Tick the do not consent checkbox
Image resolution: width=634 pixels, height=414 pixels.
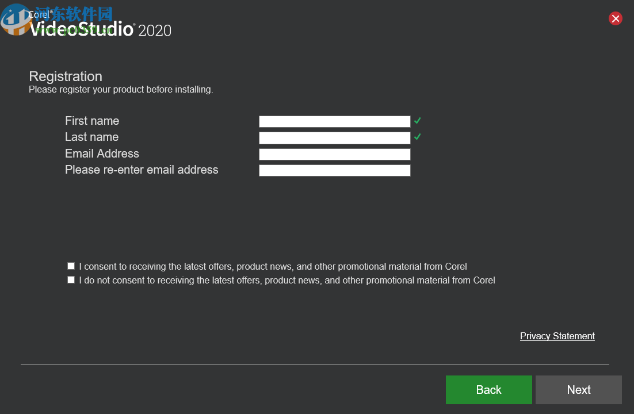(71, 280)
